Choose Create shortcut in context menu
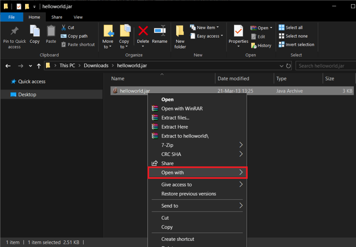This screenshot has height=247, width=356. pyautogui.click(x=197, y=239)
